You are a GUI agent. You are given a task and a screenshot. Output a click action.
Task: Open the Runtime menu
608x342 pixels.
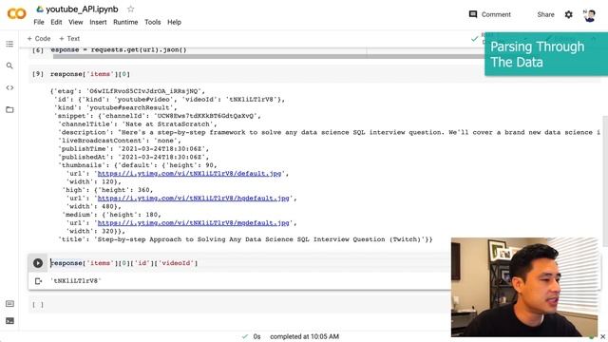click(x=125, y=22)
